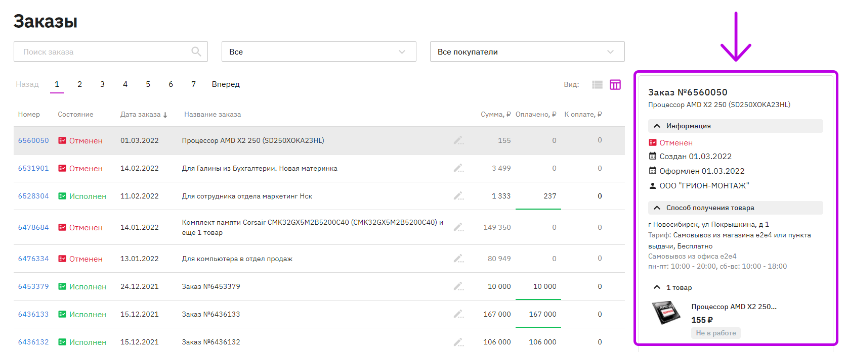Open order number 6478684 link
Image resolution: width=846 pixels, height=352 pixels.
33,227
